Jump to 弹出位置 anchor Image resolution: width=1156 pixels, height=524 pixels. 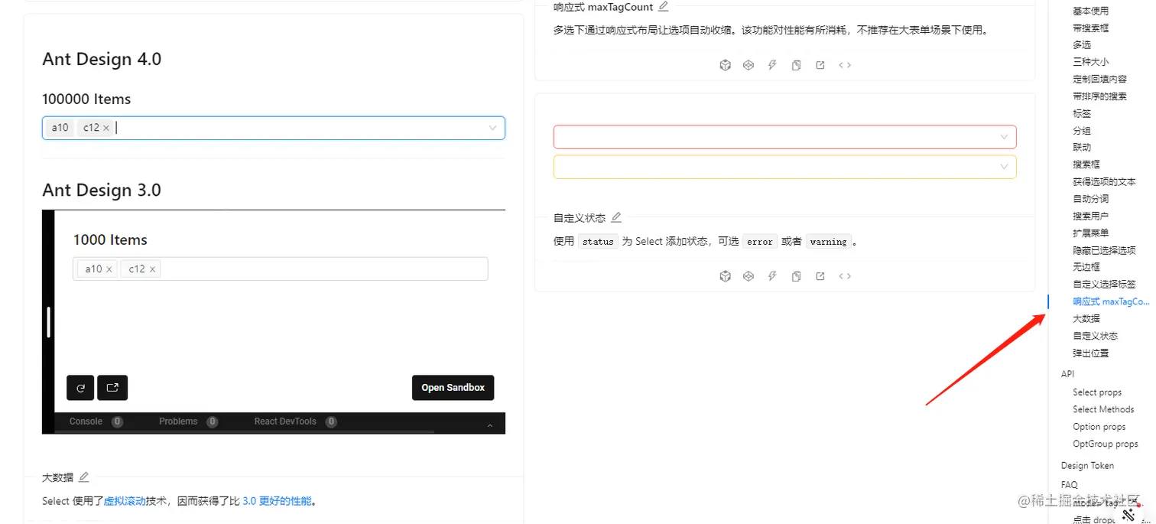point(1090,353)
